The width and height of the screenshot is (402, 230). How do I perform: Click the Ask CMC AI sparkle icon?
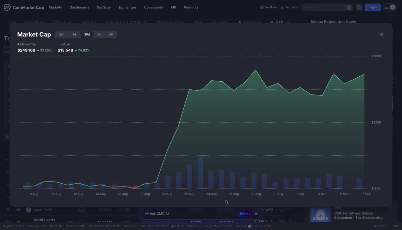point(147,214)
